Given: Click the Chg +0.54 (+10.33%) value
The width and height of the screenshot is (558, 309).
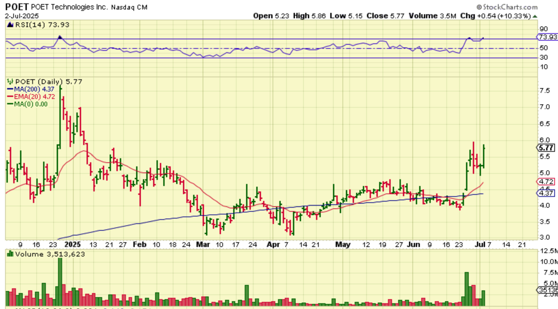Looking at the screenshot, I should click(496, 16).
